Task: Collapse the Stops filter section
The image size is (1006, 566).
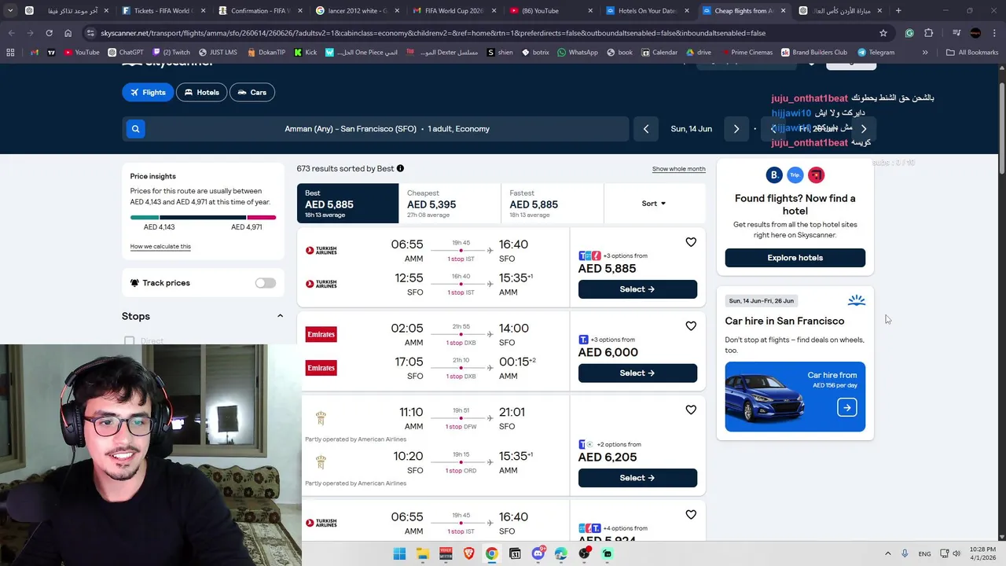Action: click(x=280, y=316)
